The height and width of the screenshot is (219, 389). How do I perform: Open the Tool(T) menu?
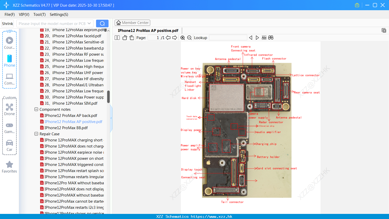40,15
